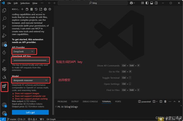
Task: Customize layout icon in title bar
Action: coord(142,3)
